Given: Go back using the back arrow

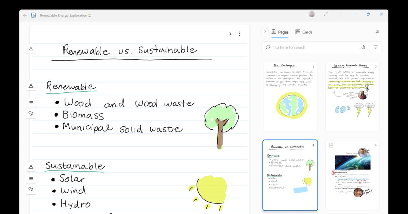Looking at the screenshot, I should click(25, 15).
